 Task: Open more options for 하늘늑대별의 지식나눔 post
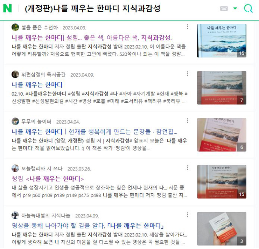click(x=188, y=215)
